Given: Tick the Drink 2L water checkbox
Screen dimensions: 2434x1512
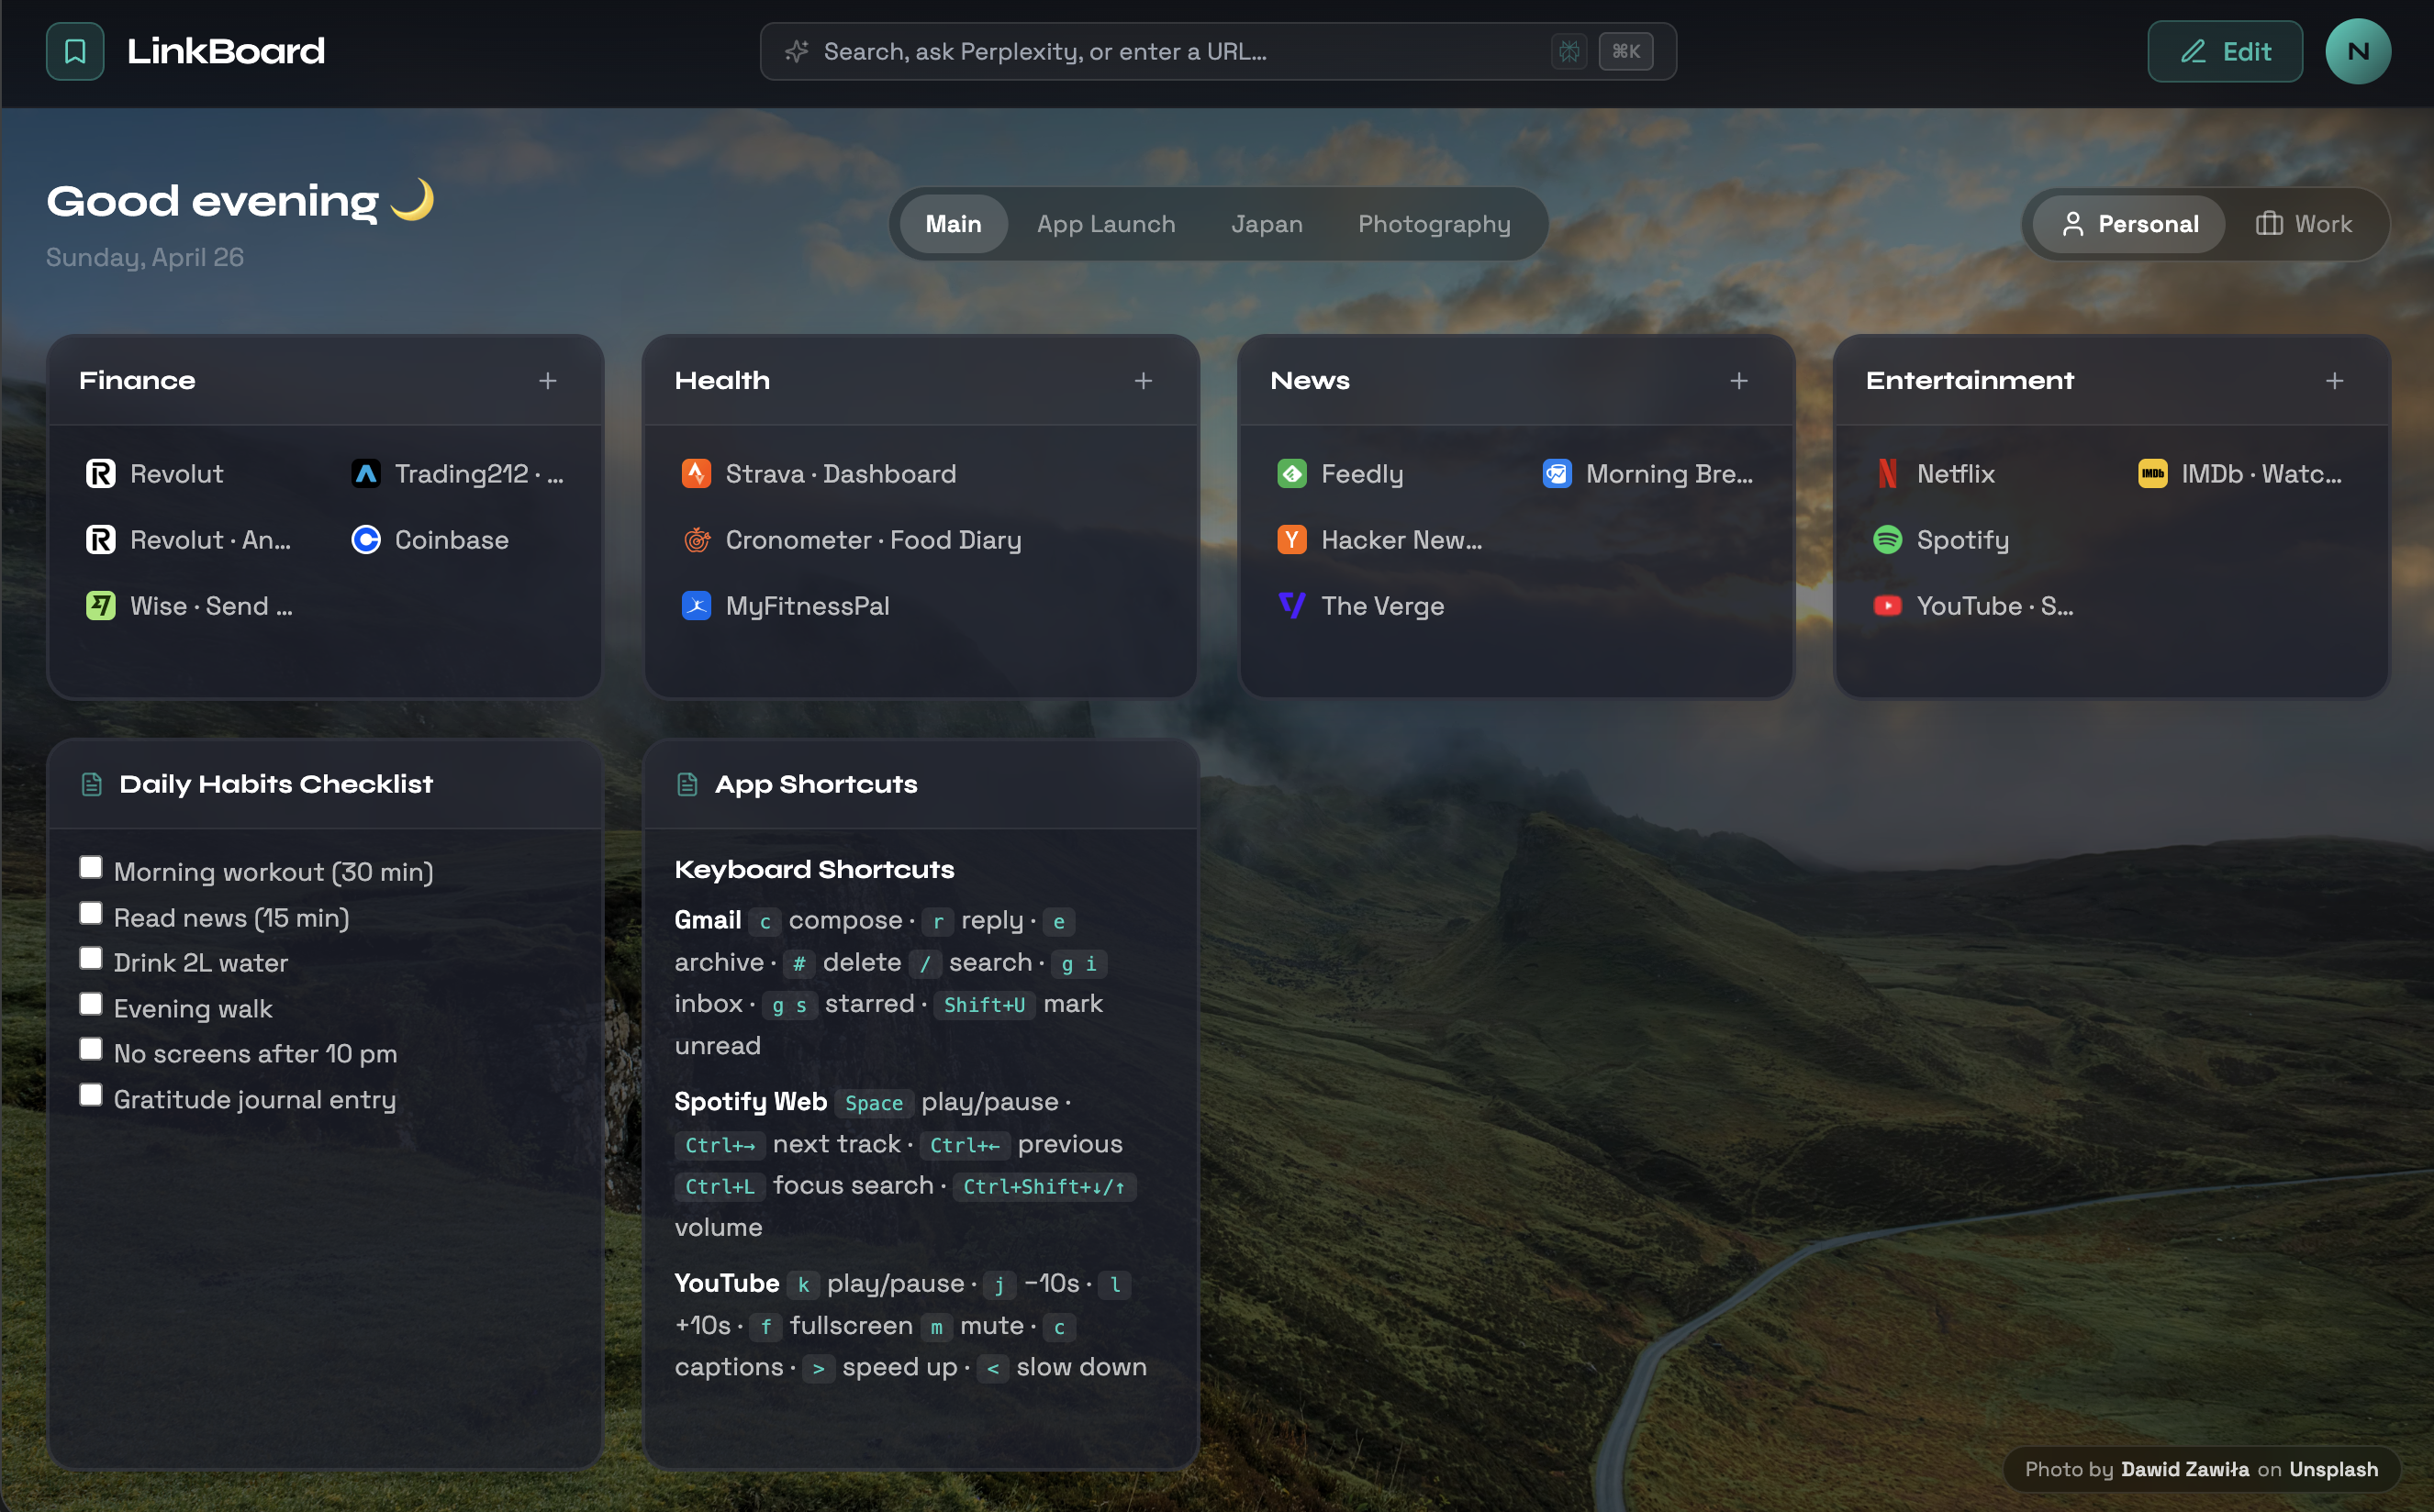Looking at the screenshot, I should (91, 958).
